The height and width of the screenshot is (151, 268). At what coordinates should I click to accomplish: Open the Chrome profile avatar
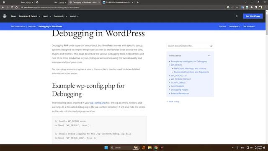[260, 8]
